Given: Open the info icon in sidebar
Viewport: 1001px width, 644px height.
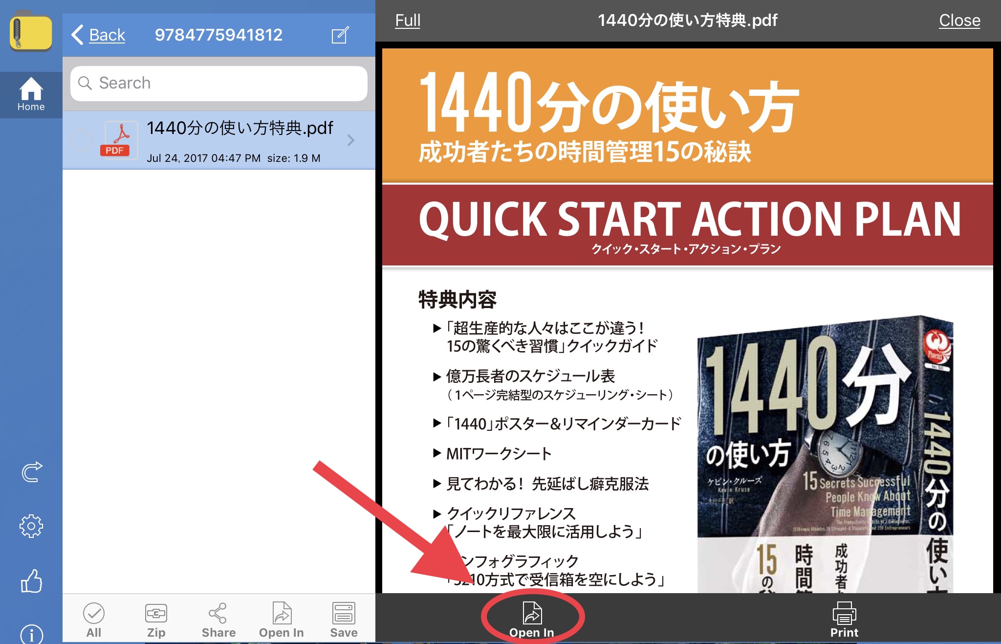Looking at the screenshot, I should pyautogui.click(x=31, y=634).
